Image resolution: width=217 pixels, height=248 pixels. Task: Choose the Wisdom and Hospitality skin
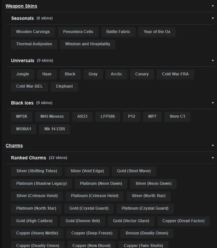tap(87, 44)
